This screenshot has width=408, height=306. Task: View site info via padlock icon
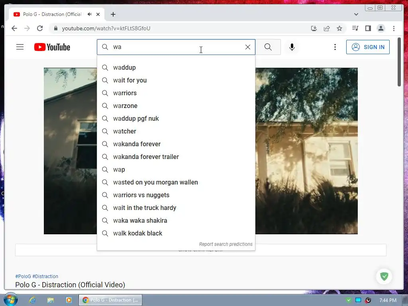click(x=55, y=28)
